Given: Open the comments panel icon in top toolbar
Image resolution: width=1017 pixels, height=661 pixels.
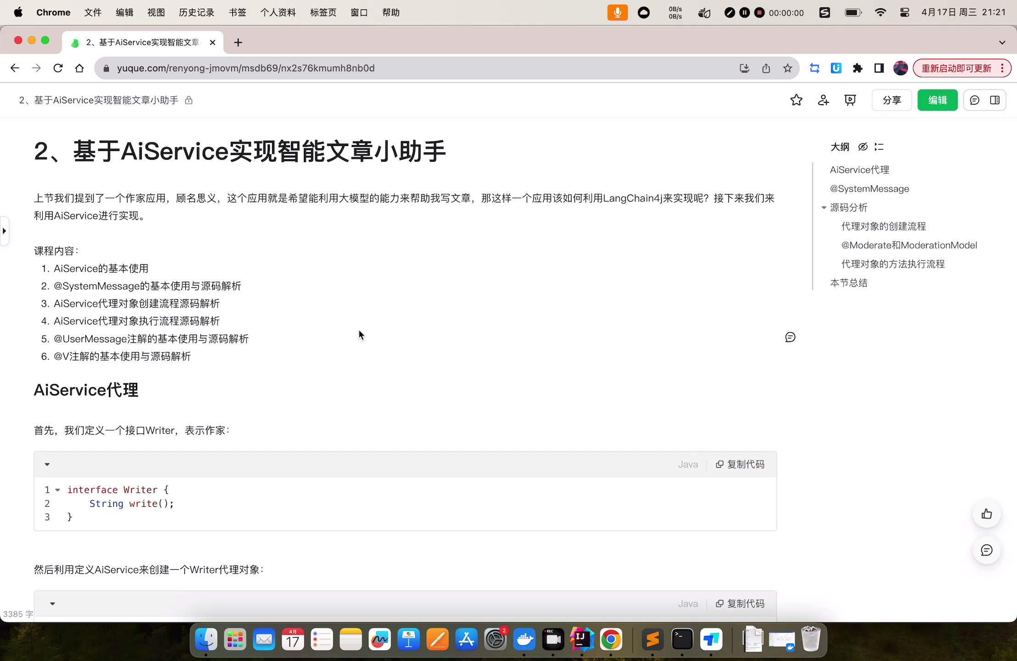Looking at the screenshot, I should pyautogui.click(x=974, y=100).
